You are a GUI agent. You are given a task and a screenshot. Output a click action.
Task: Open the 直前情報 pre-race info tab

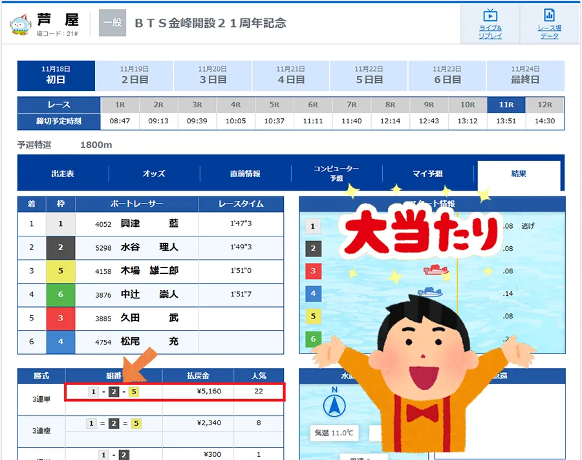(245, 174)
